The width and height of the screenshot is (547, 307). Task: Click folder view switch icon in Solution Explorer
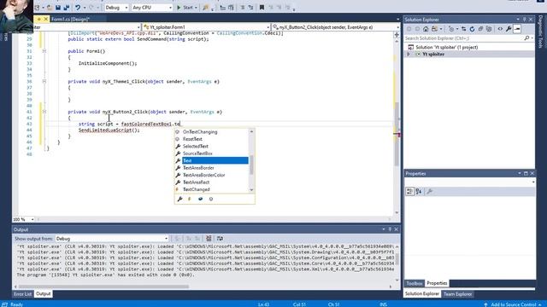434,29
